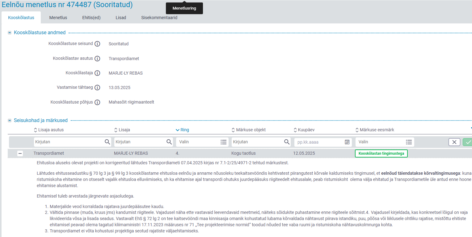Open the Ring Valin dropdown
This screenshot has height=237, width=472.
pyautogui.click(x=202, y=142)
